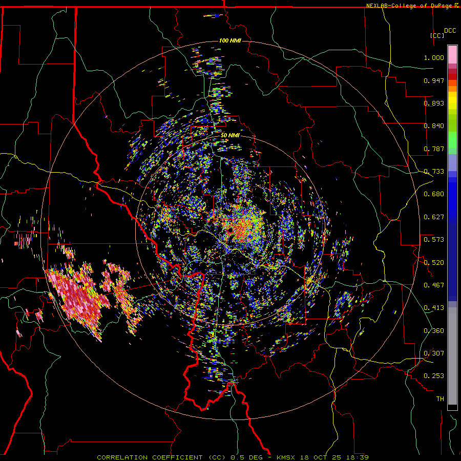Click the 50 NMI range ring label
461x461 pixels.
pos(230,135)
